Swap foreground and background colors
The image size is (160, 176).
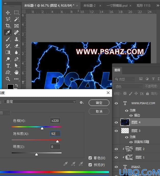click(17, 85)
